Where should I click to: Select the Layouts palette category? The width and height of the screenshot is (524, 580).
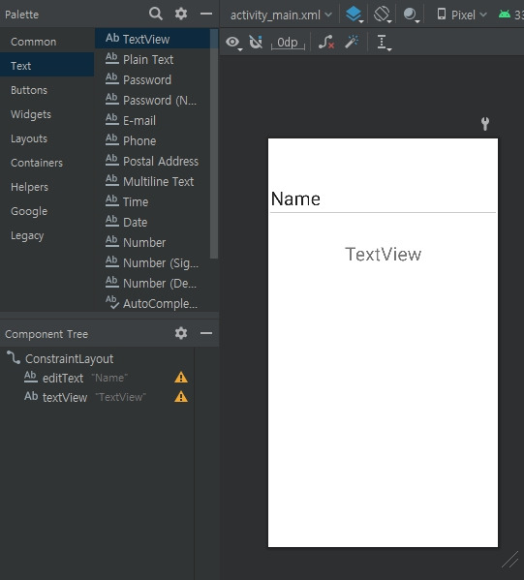point(29,138)
